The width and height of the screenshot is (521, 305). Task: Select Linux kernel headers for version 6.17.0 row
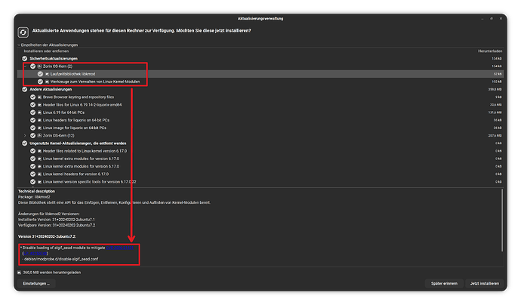[x=260, y=174]
